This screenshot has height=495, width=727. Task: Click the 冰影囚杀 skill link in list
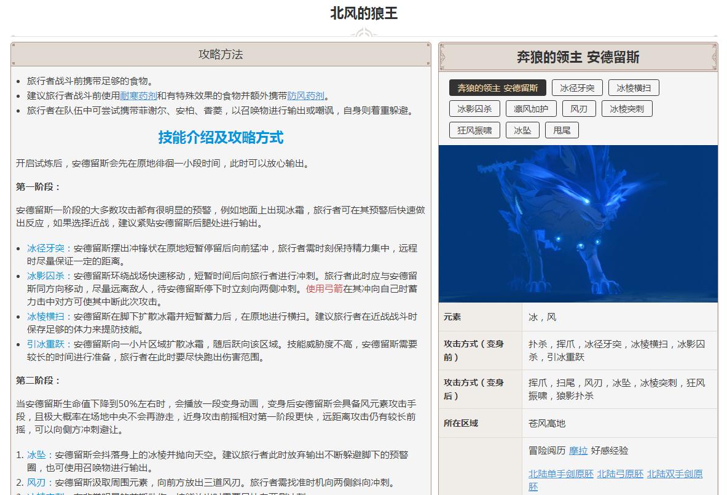[45, 275]
